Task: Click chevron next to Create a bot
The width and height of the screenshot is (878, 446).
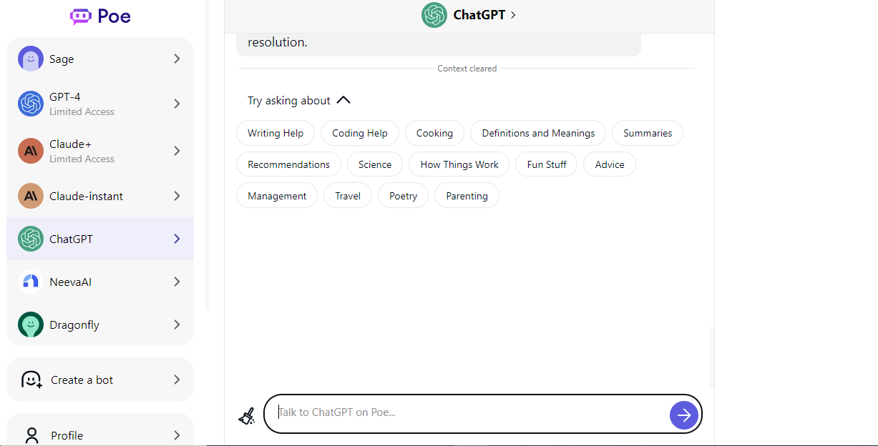Action: point(177,380)
